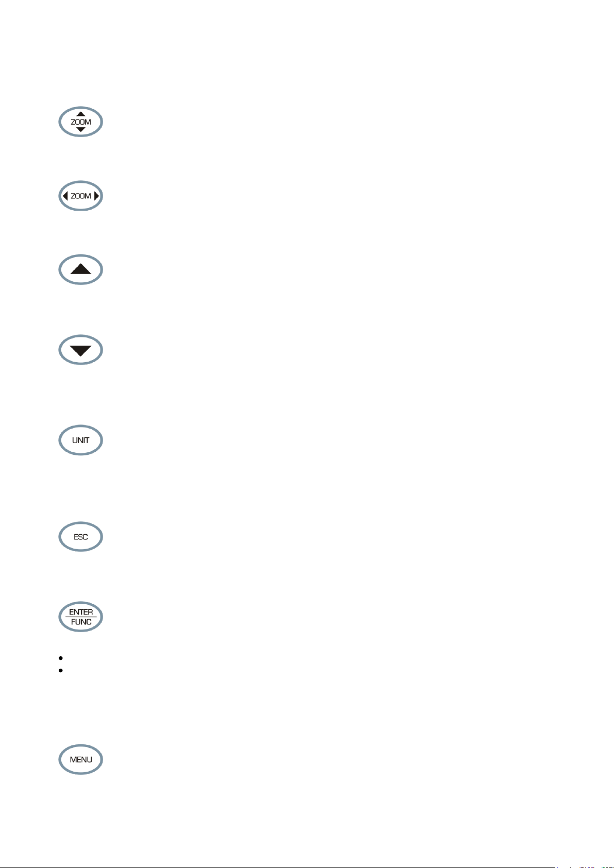This screenshot has width=614, height=868.
Task: Click the solid up-triangle oval button
Action: pos(81,269)
